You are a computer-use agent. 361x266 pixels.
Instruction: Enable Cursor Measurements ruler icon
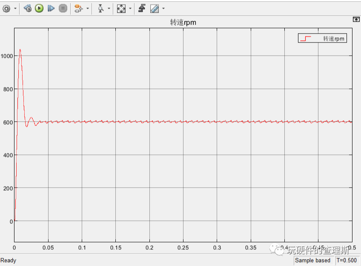click(x=155, y=9)
